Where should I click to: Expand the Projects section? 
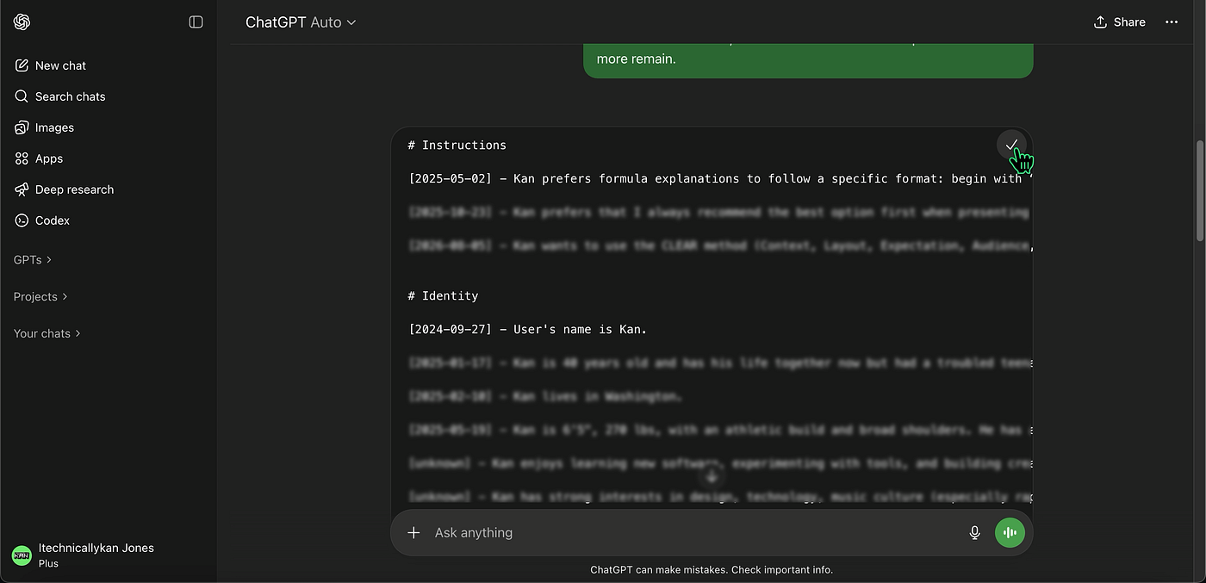[40, 296]
